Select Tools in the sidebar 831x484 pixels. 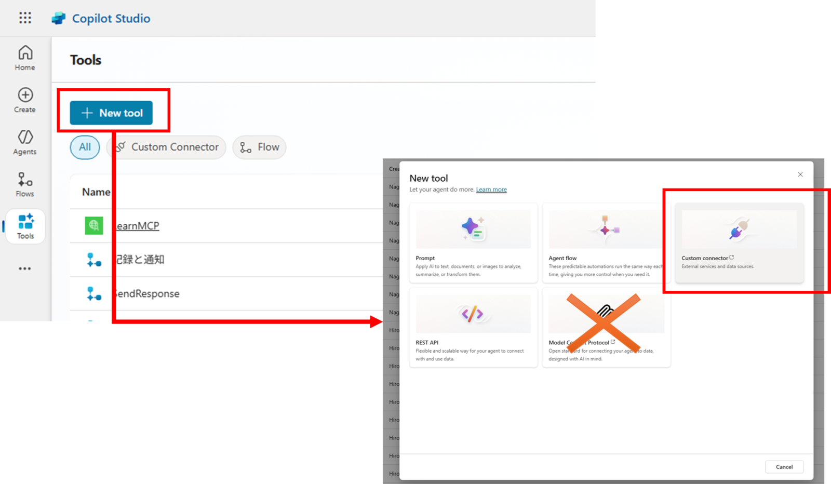tap(25, 226)
